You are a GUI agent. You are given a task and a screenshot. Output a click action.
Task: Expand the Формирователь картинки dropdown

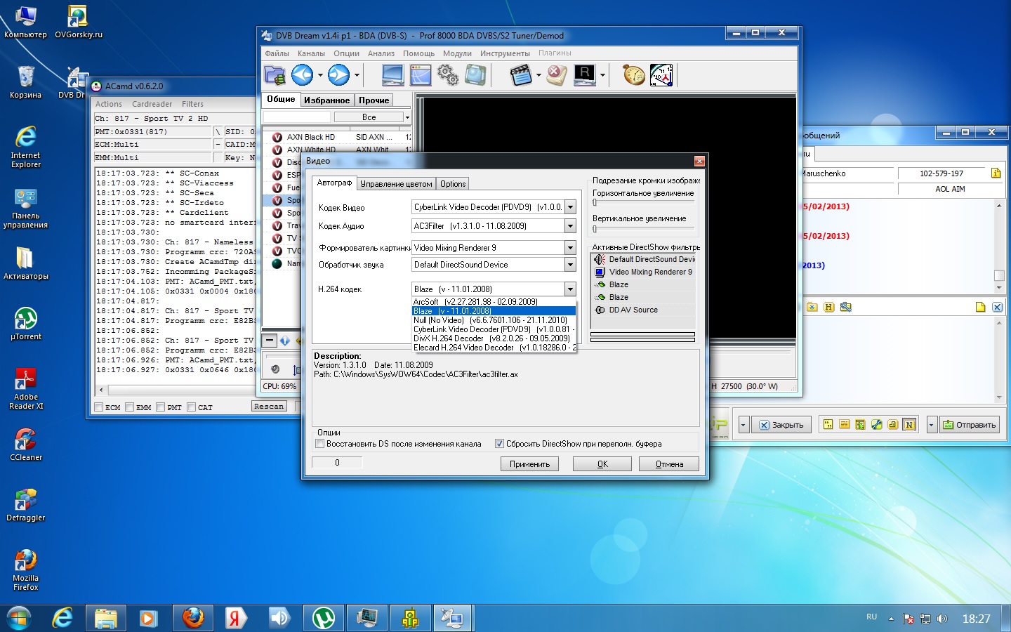pyautogui.click(x=570, y=248)
